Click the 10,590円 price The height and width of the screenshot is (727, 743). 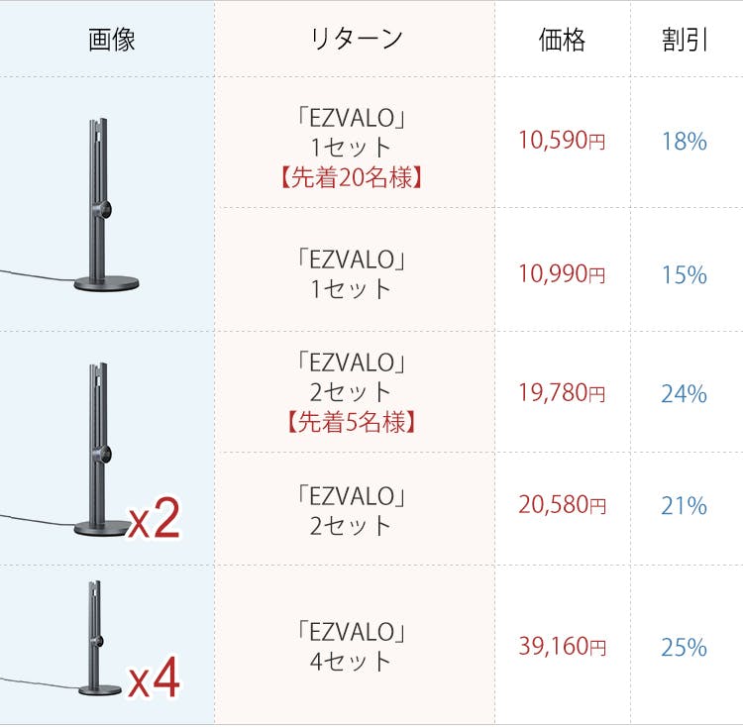point(562,141)
